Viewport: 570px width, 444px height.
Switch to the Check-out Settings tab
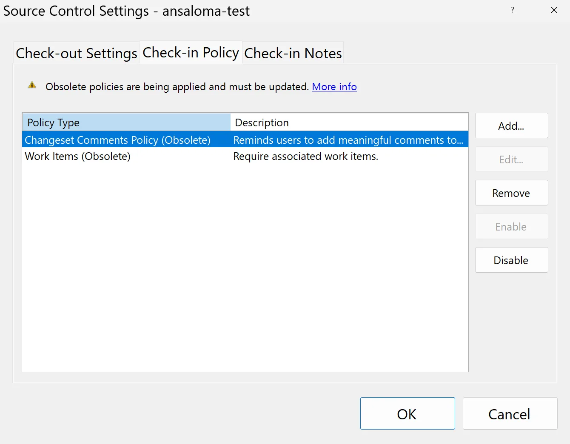(x=77, y=53)
